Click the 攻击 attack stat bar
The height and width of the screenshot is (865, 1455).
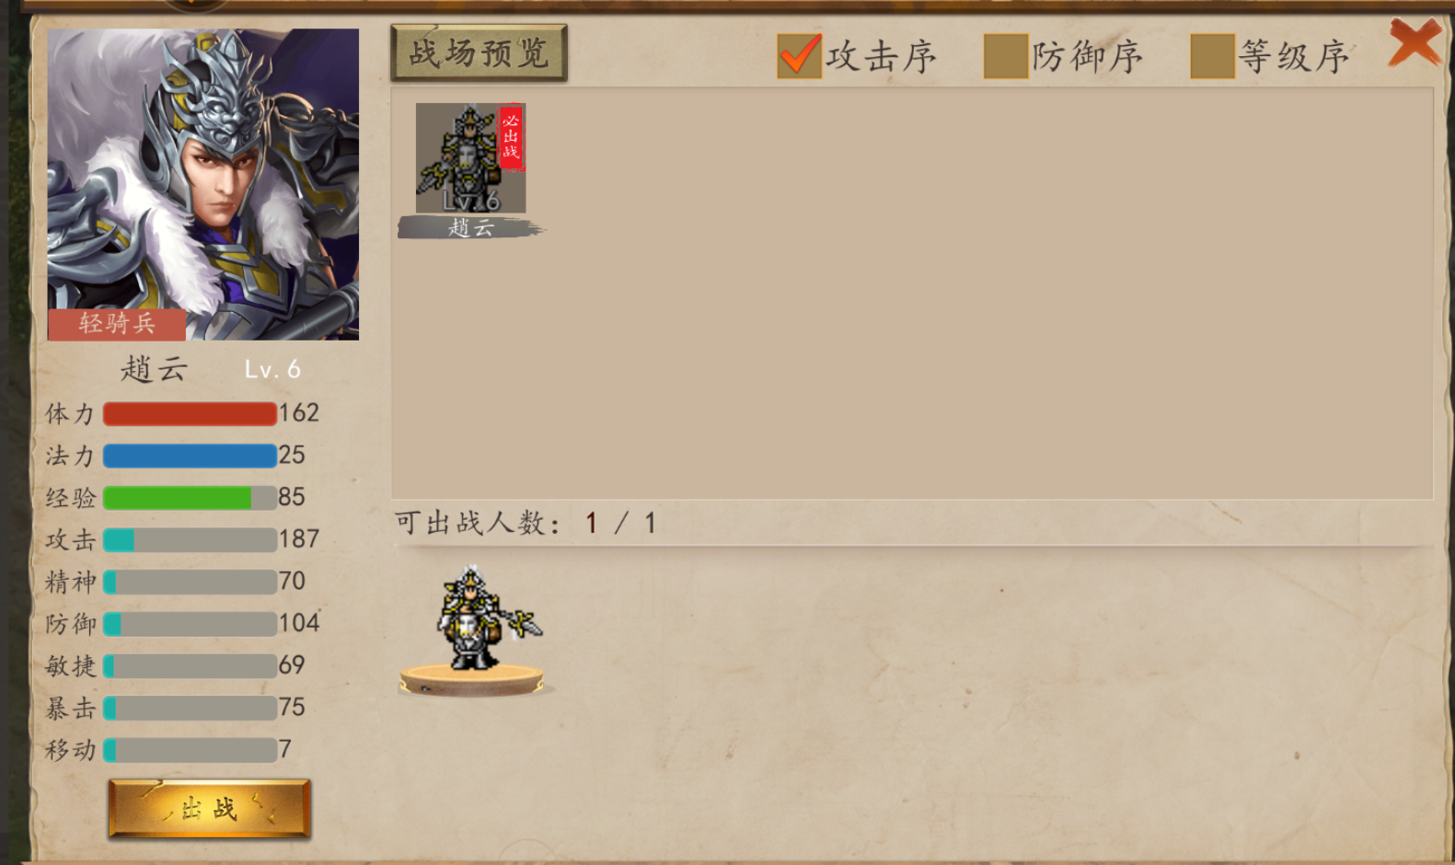point(190,540)
